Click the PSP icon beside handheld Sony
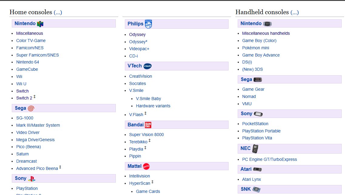The width and height of the screenshot is (345, 195). click(258, 114)
